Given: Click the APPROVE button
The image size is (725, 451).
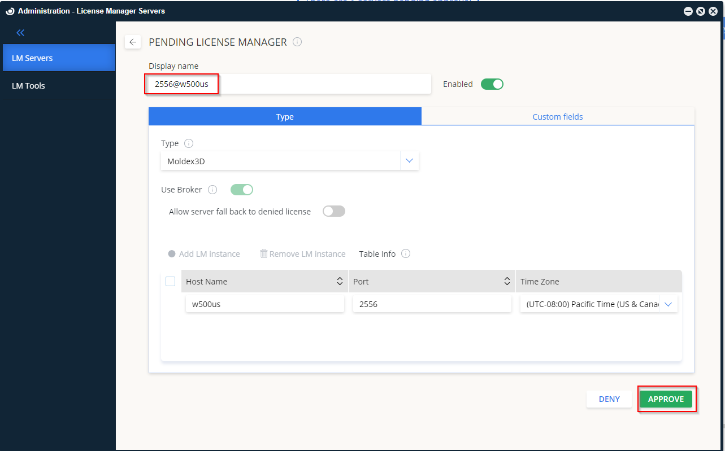Looking at the screenshot, I should (x=666, y=399).
